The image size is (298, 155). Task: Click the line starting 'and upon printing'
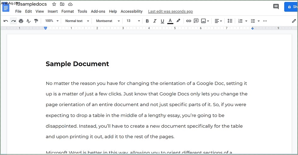110,136
